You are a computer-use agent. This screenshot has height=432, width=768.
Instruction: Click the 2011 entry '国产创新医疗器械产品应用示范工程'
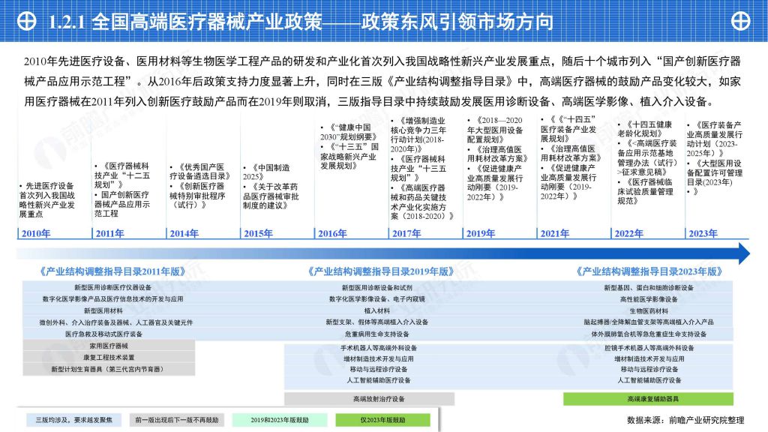click(x=122, y=204)
